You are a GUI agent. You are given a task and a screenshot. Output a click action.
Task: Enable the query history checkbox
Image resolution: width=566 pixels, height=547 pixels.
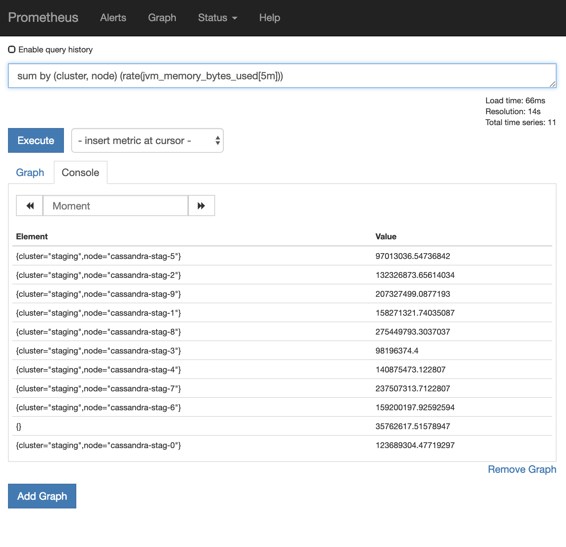[12, 49]
